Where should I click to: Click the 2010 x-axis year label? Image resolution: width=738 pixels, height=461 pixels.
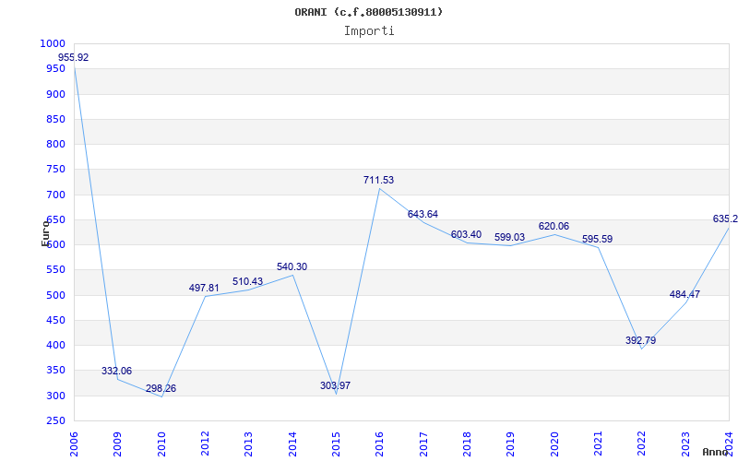(161, 444)
